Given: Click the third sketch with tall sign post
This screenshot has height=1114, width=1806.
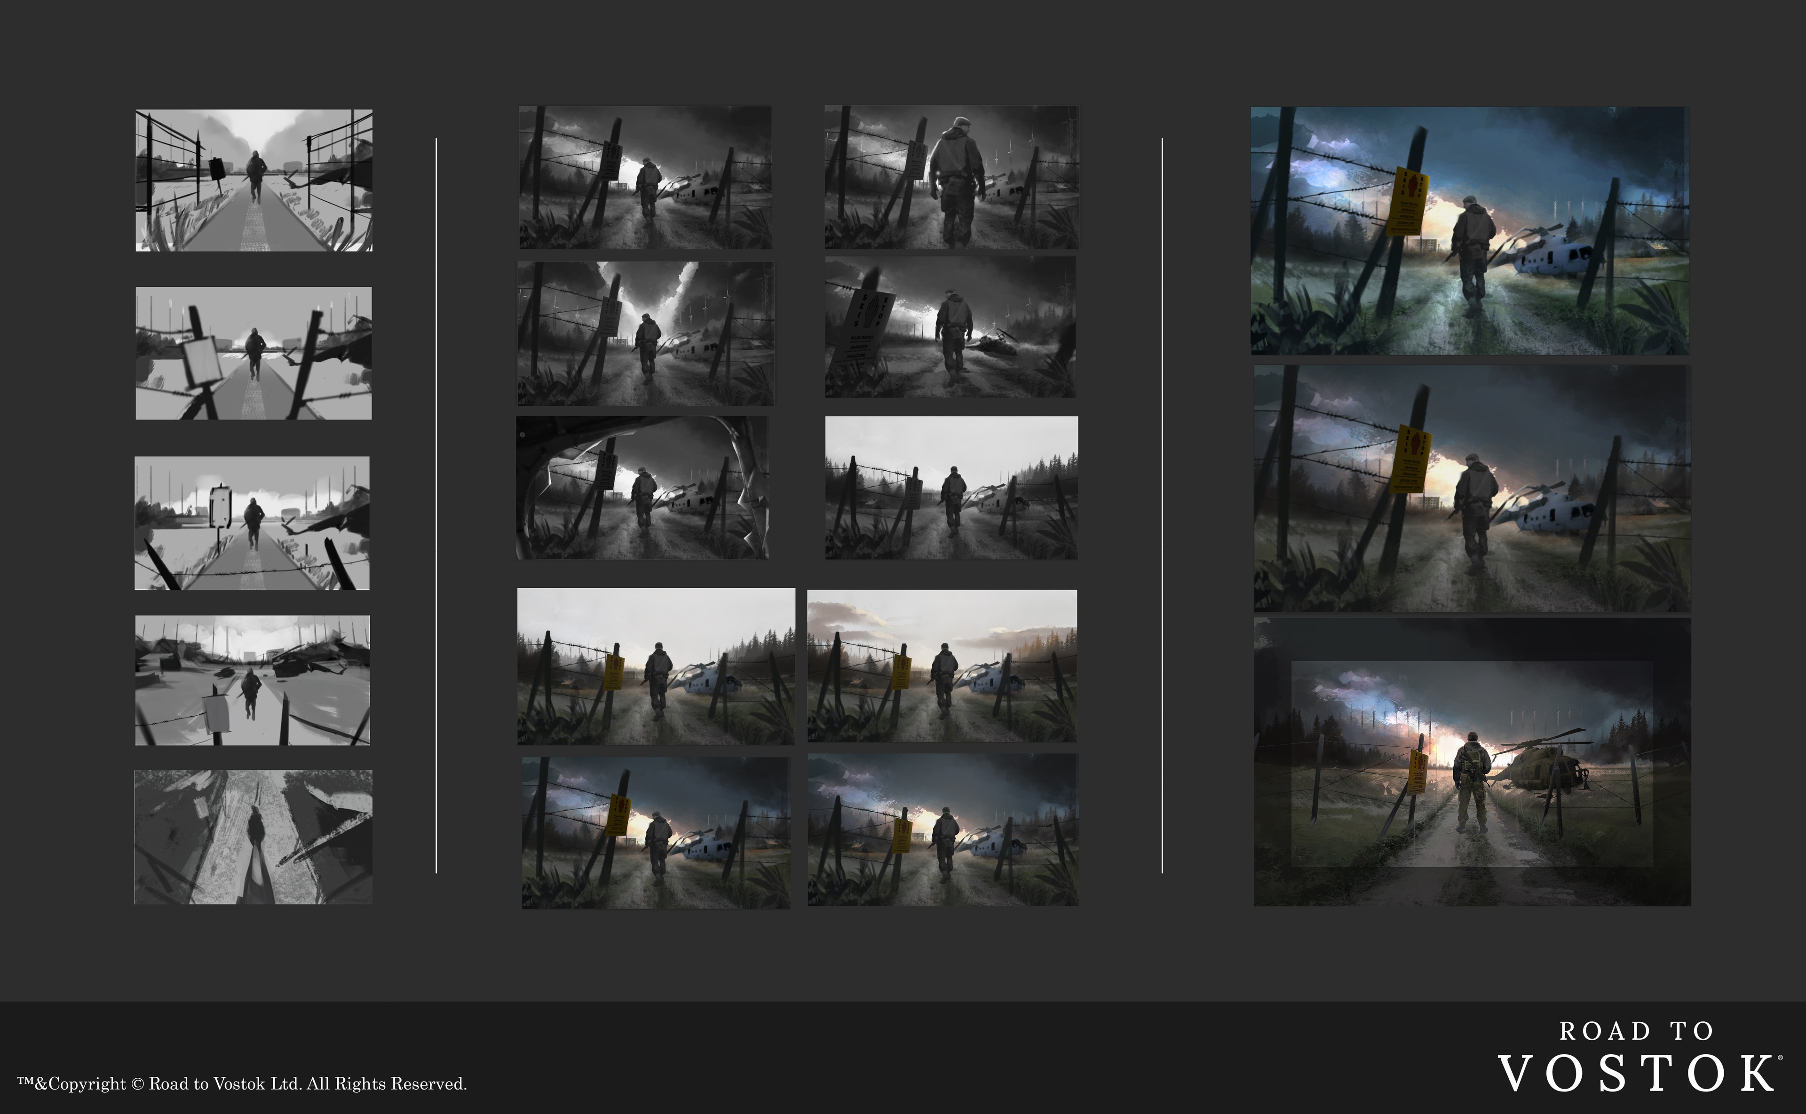Looking at the screenshot, I should 252,523.
